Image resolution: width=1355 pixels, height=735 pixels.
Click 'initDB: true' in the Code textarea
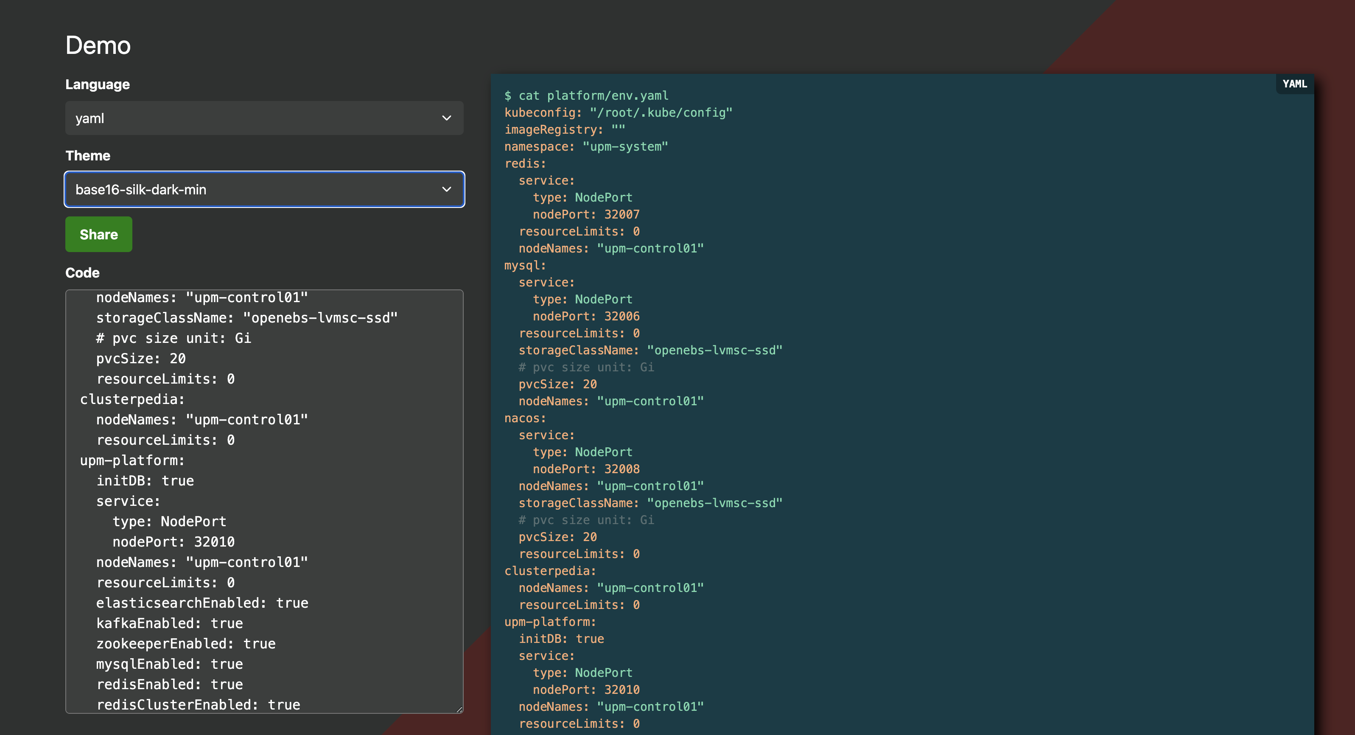145,481
